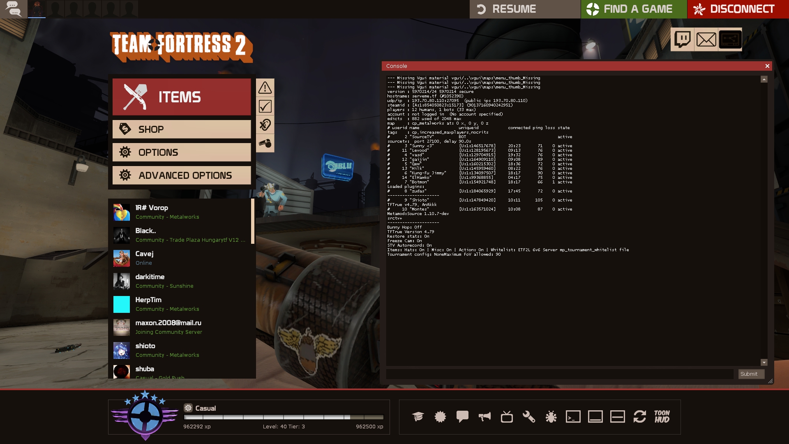Open the Options menu
Image resolution: width=789 pixels, height=444 pixels.
(x=182, y=152)
